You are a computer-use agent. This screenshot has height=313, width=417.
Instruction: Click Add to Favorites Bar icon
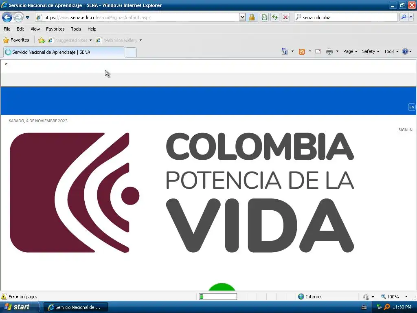click(x=41, y=40)
